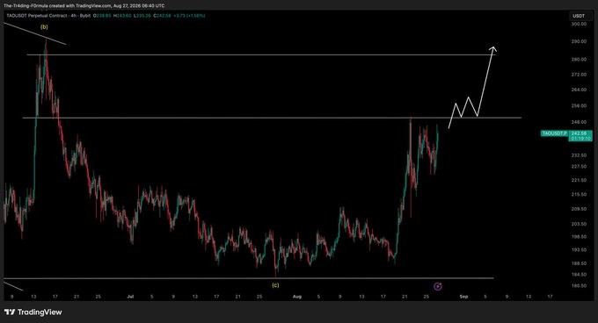Click the 256.00 price axis label
The height and width of the screenshot is (323, 598).
click(579, 105)
